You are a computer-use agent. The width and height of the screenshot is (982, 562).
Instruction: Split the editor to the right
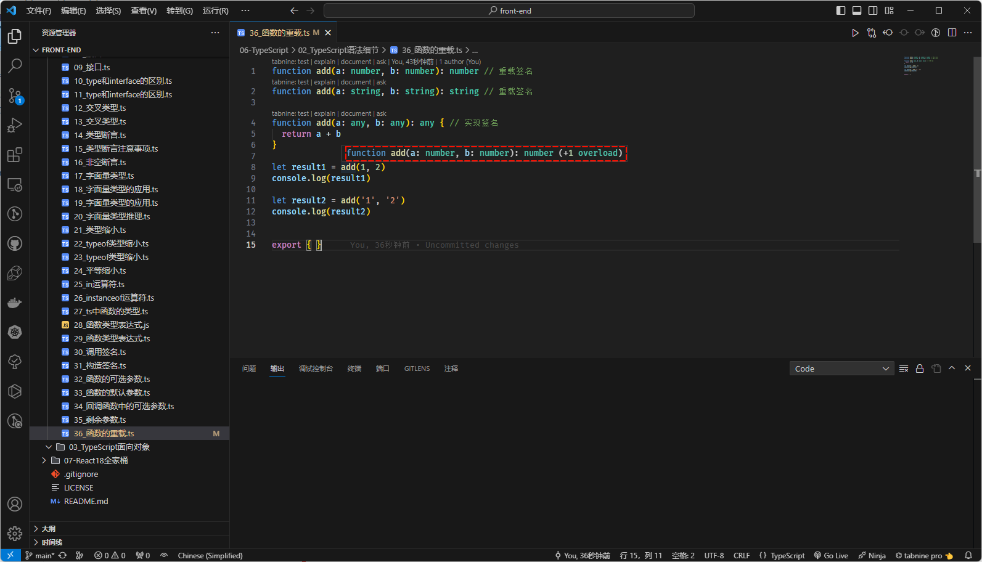coord(952,33)
